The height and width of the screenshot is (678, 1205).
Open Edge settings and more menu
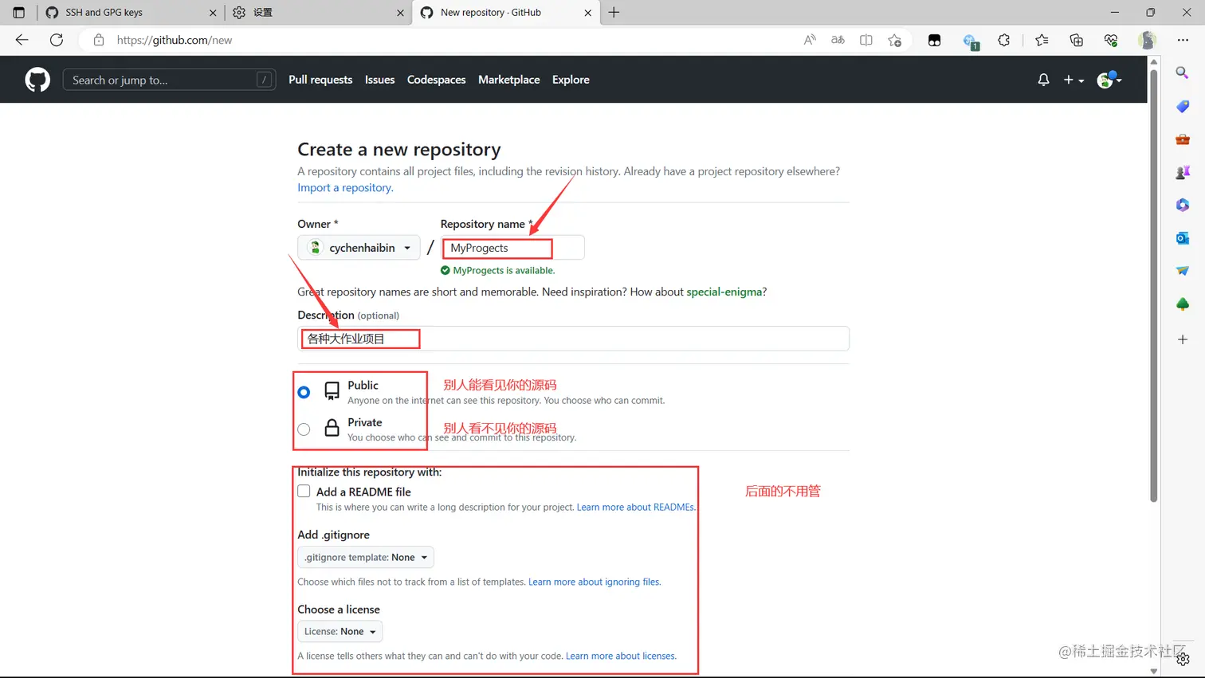tap(1183, 40)
